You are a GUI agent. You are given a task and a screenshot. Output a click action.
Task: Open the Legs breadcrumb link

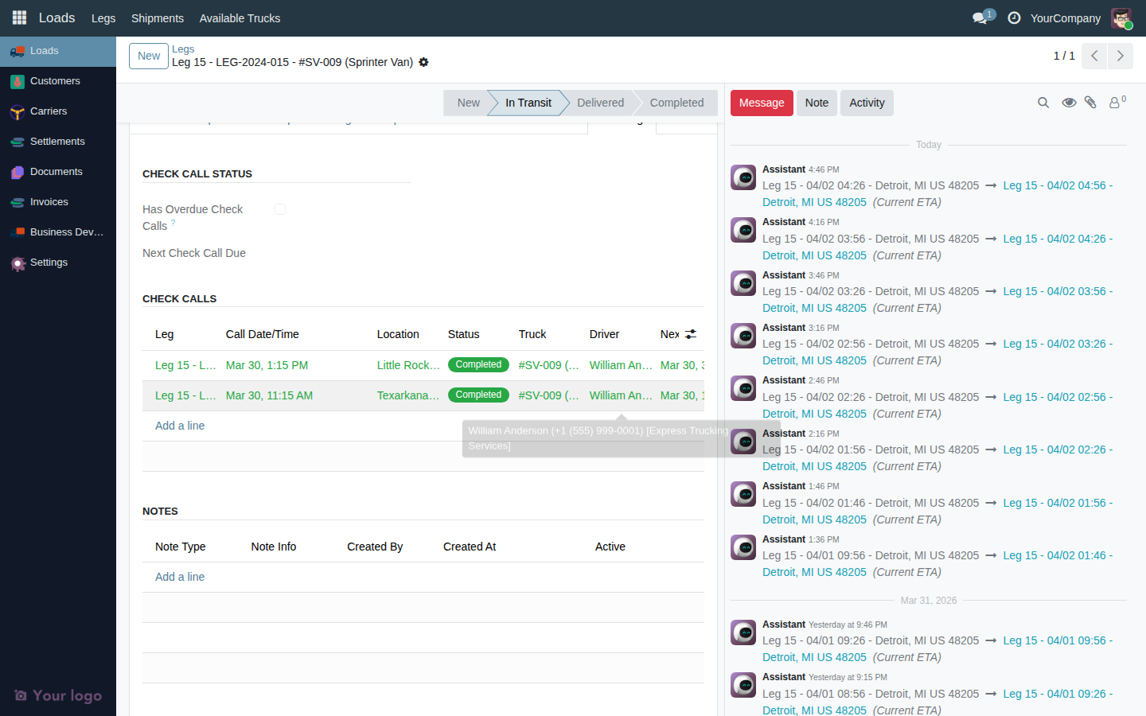tap(183, 49)
